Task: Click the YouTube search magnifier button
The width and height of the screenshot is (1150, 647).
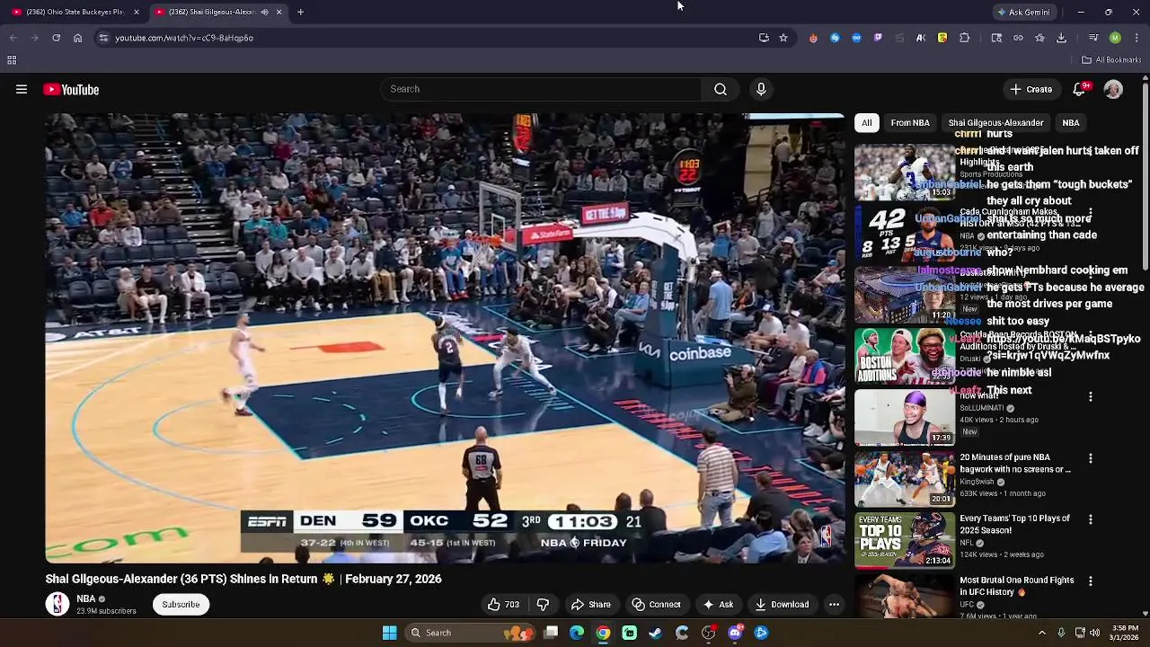Action: (x=721, y=89)
